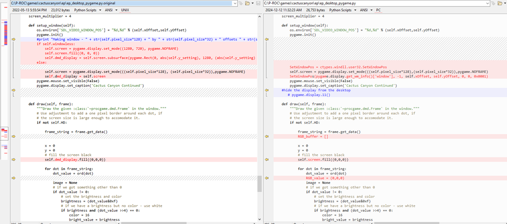Click 'pygame.init()' line in left pane
Image resolution: width=507 pixels, height=224 pixels.
pos(50,34)
